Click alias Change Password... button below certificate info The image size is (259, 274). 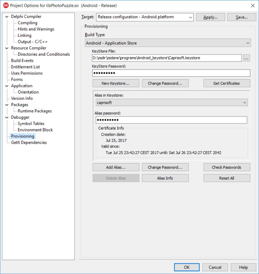[x=165, y=167]
